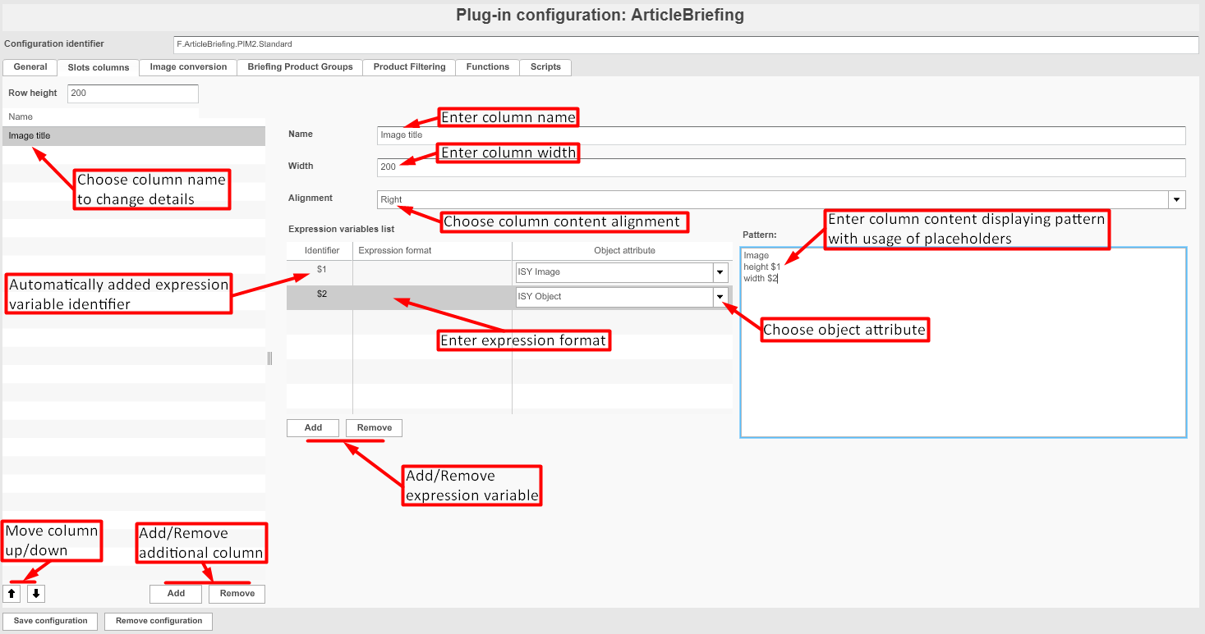Click the Expression format column header
The height and width of the screenshot is (634, 1205).
pos(432,251)
